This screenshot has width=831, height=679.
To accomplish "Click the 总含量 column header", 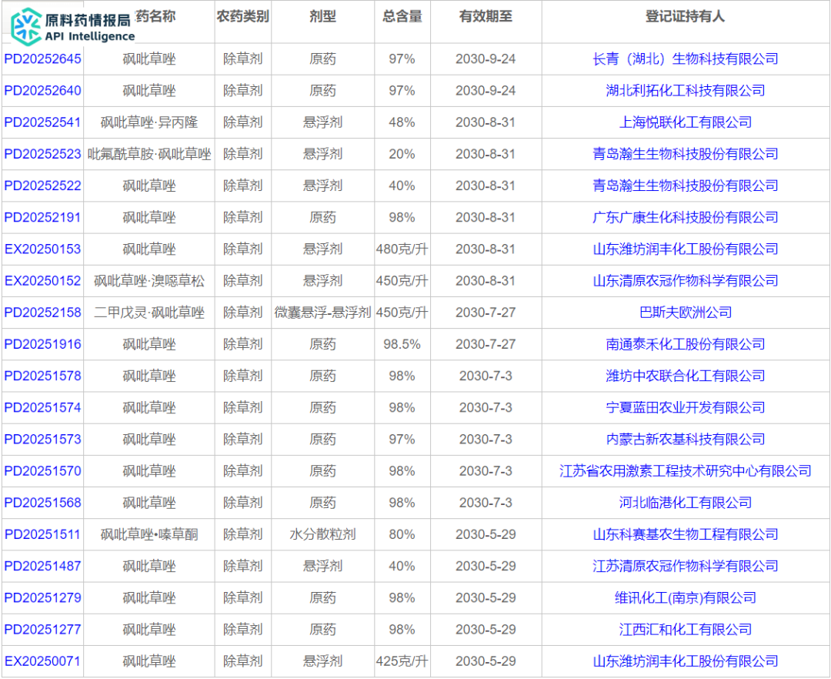I will [x=402, y=17].
